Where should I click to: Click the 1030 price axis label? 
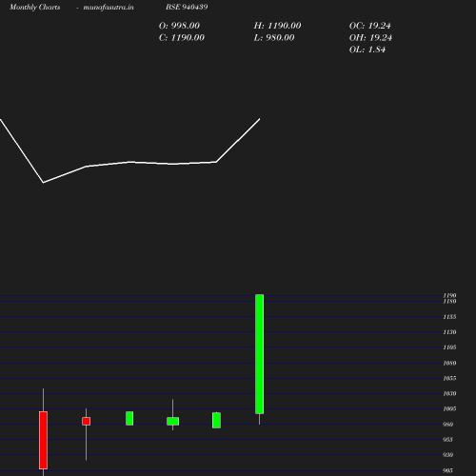(449, 393)
